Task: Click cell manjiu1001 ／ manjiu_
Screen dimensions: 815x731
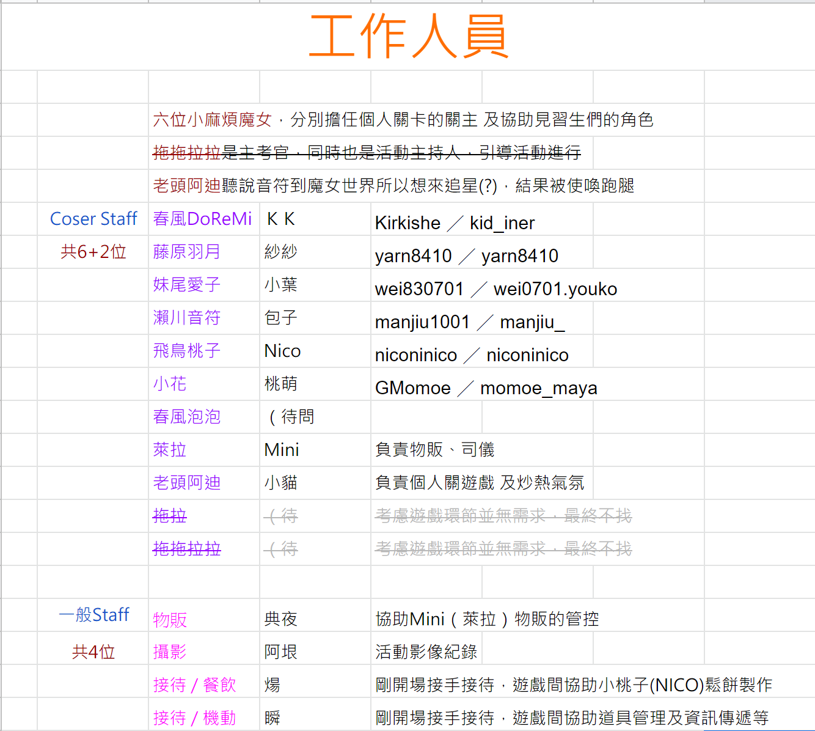Action: point(470,322)
